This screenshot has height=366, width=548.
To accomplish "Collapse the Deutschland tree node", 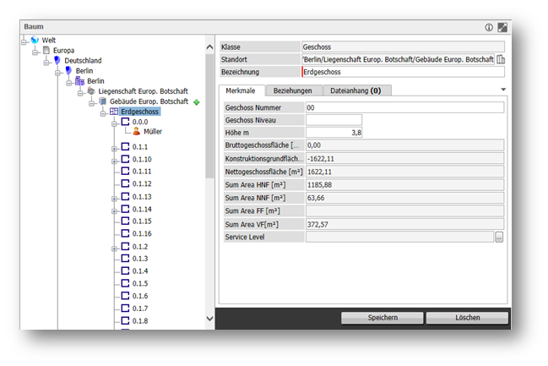I will click(46, 63).
